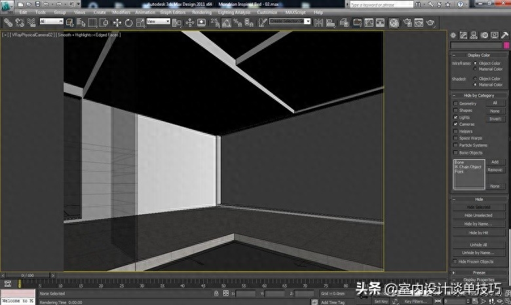Select Wireframe Object Color radio button

[475, 63]
